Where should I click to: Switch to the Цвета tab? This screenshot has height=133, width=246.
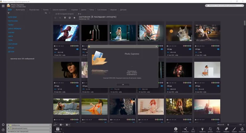coord(84,10)
